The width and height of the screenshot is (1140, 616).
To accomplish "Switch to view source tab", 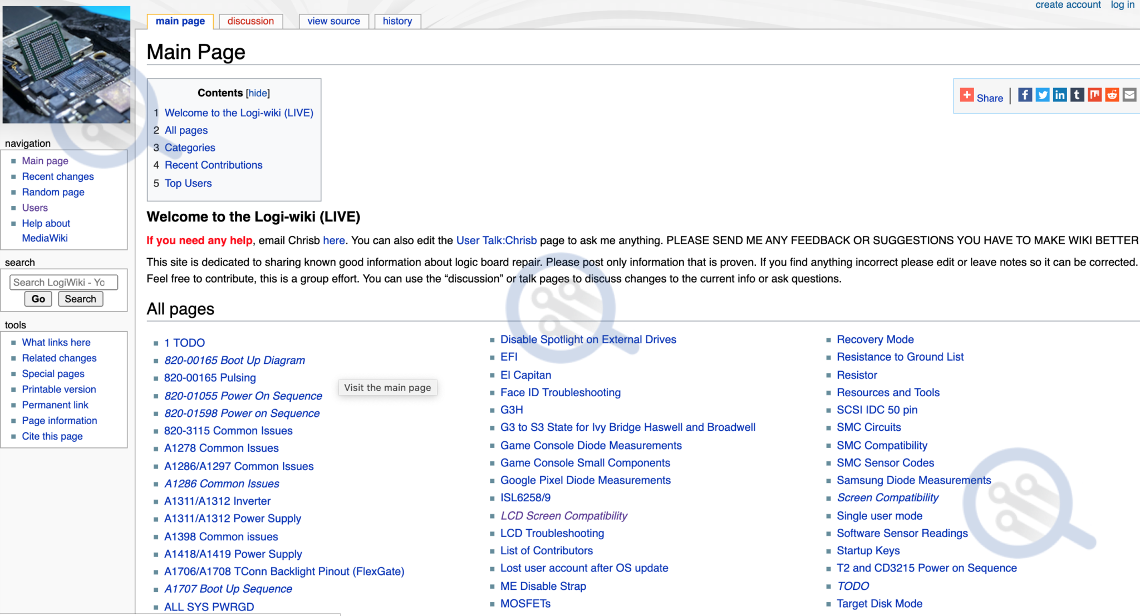I will pyautogui.click(x=333, y=21).
